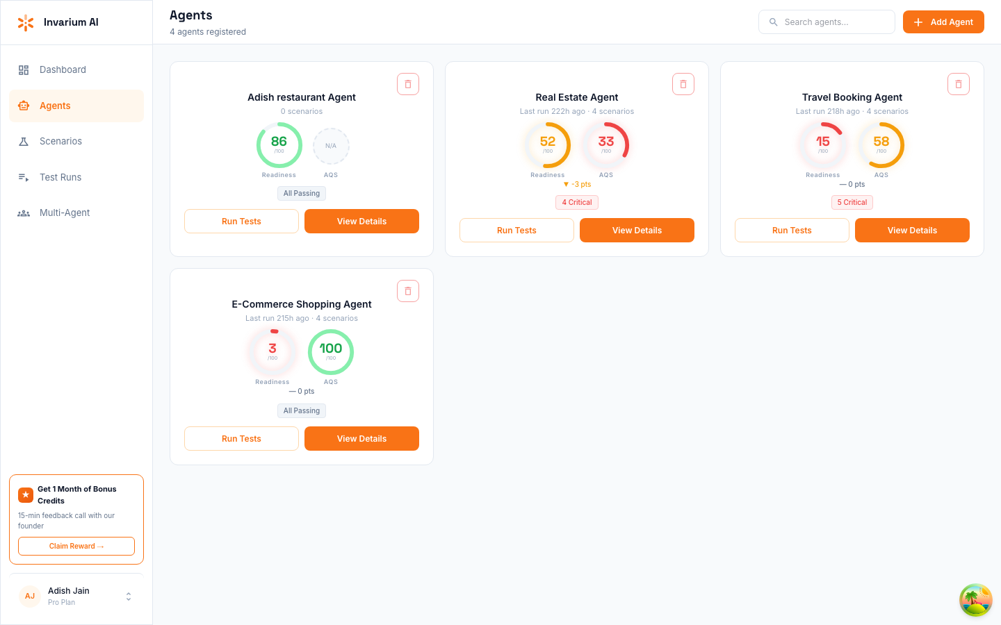Delete the Adish restaurant Agent via trash icon

tap(408, 84)
